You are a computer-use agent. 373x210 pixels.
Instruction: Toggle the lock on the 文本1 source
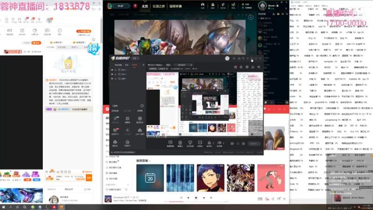116,70
